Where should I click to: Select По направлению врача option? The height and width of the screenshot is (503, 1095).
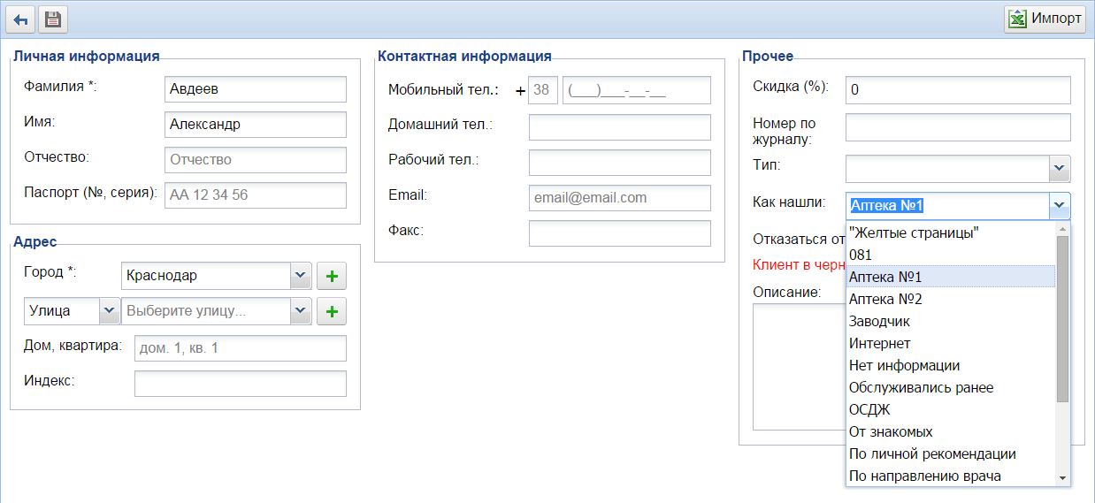(924, 476)
